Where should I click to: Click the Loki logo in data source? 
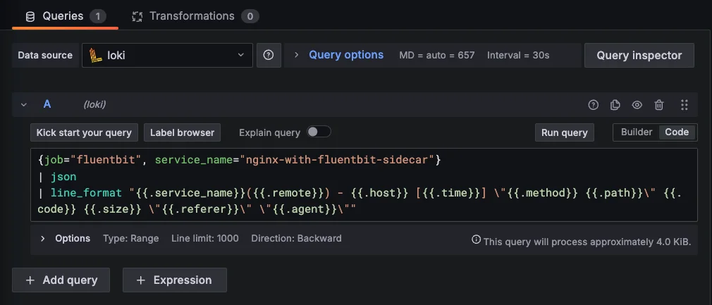[95, 55]
